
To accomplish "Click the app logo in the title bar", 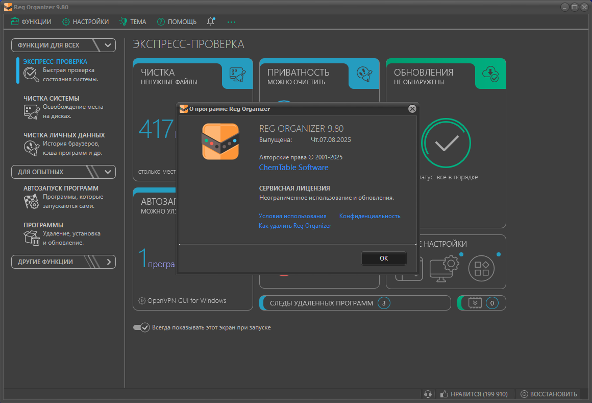I will (x=8, y=7).
